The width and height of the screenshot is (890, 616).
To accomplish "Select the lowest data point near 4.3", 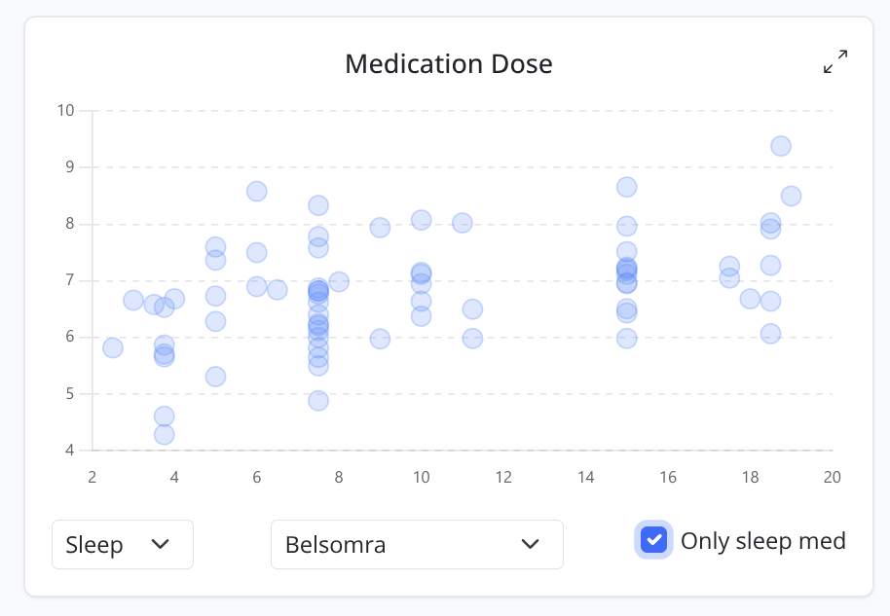I will pos(165,434).
